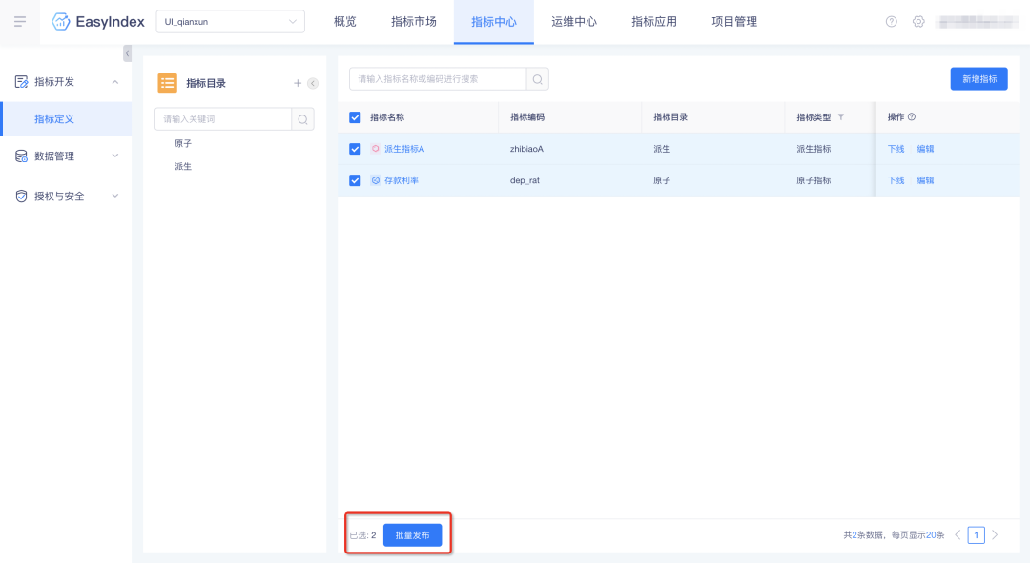The width and height of the screenshot is (1030, 563).
Task: Switch to the 指标市场 tab
Action: pyautogui.click(x=414, y=22)
